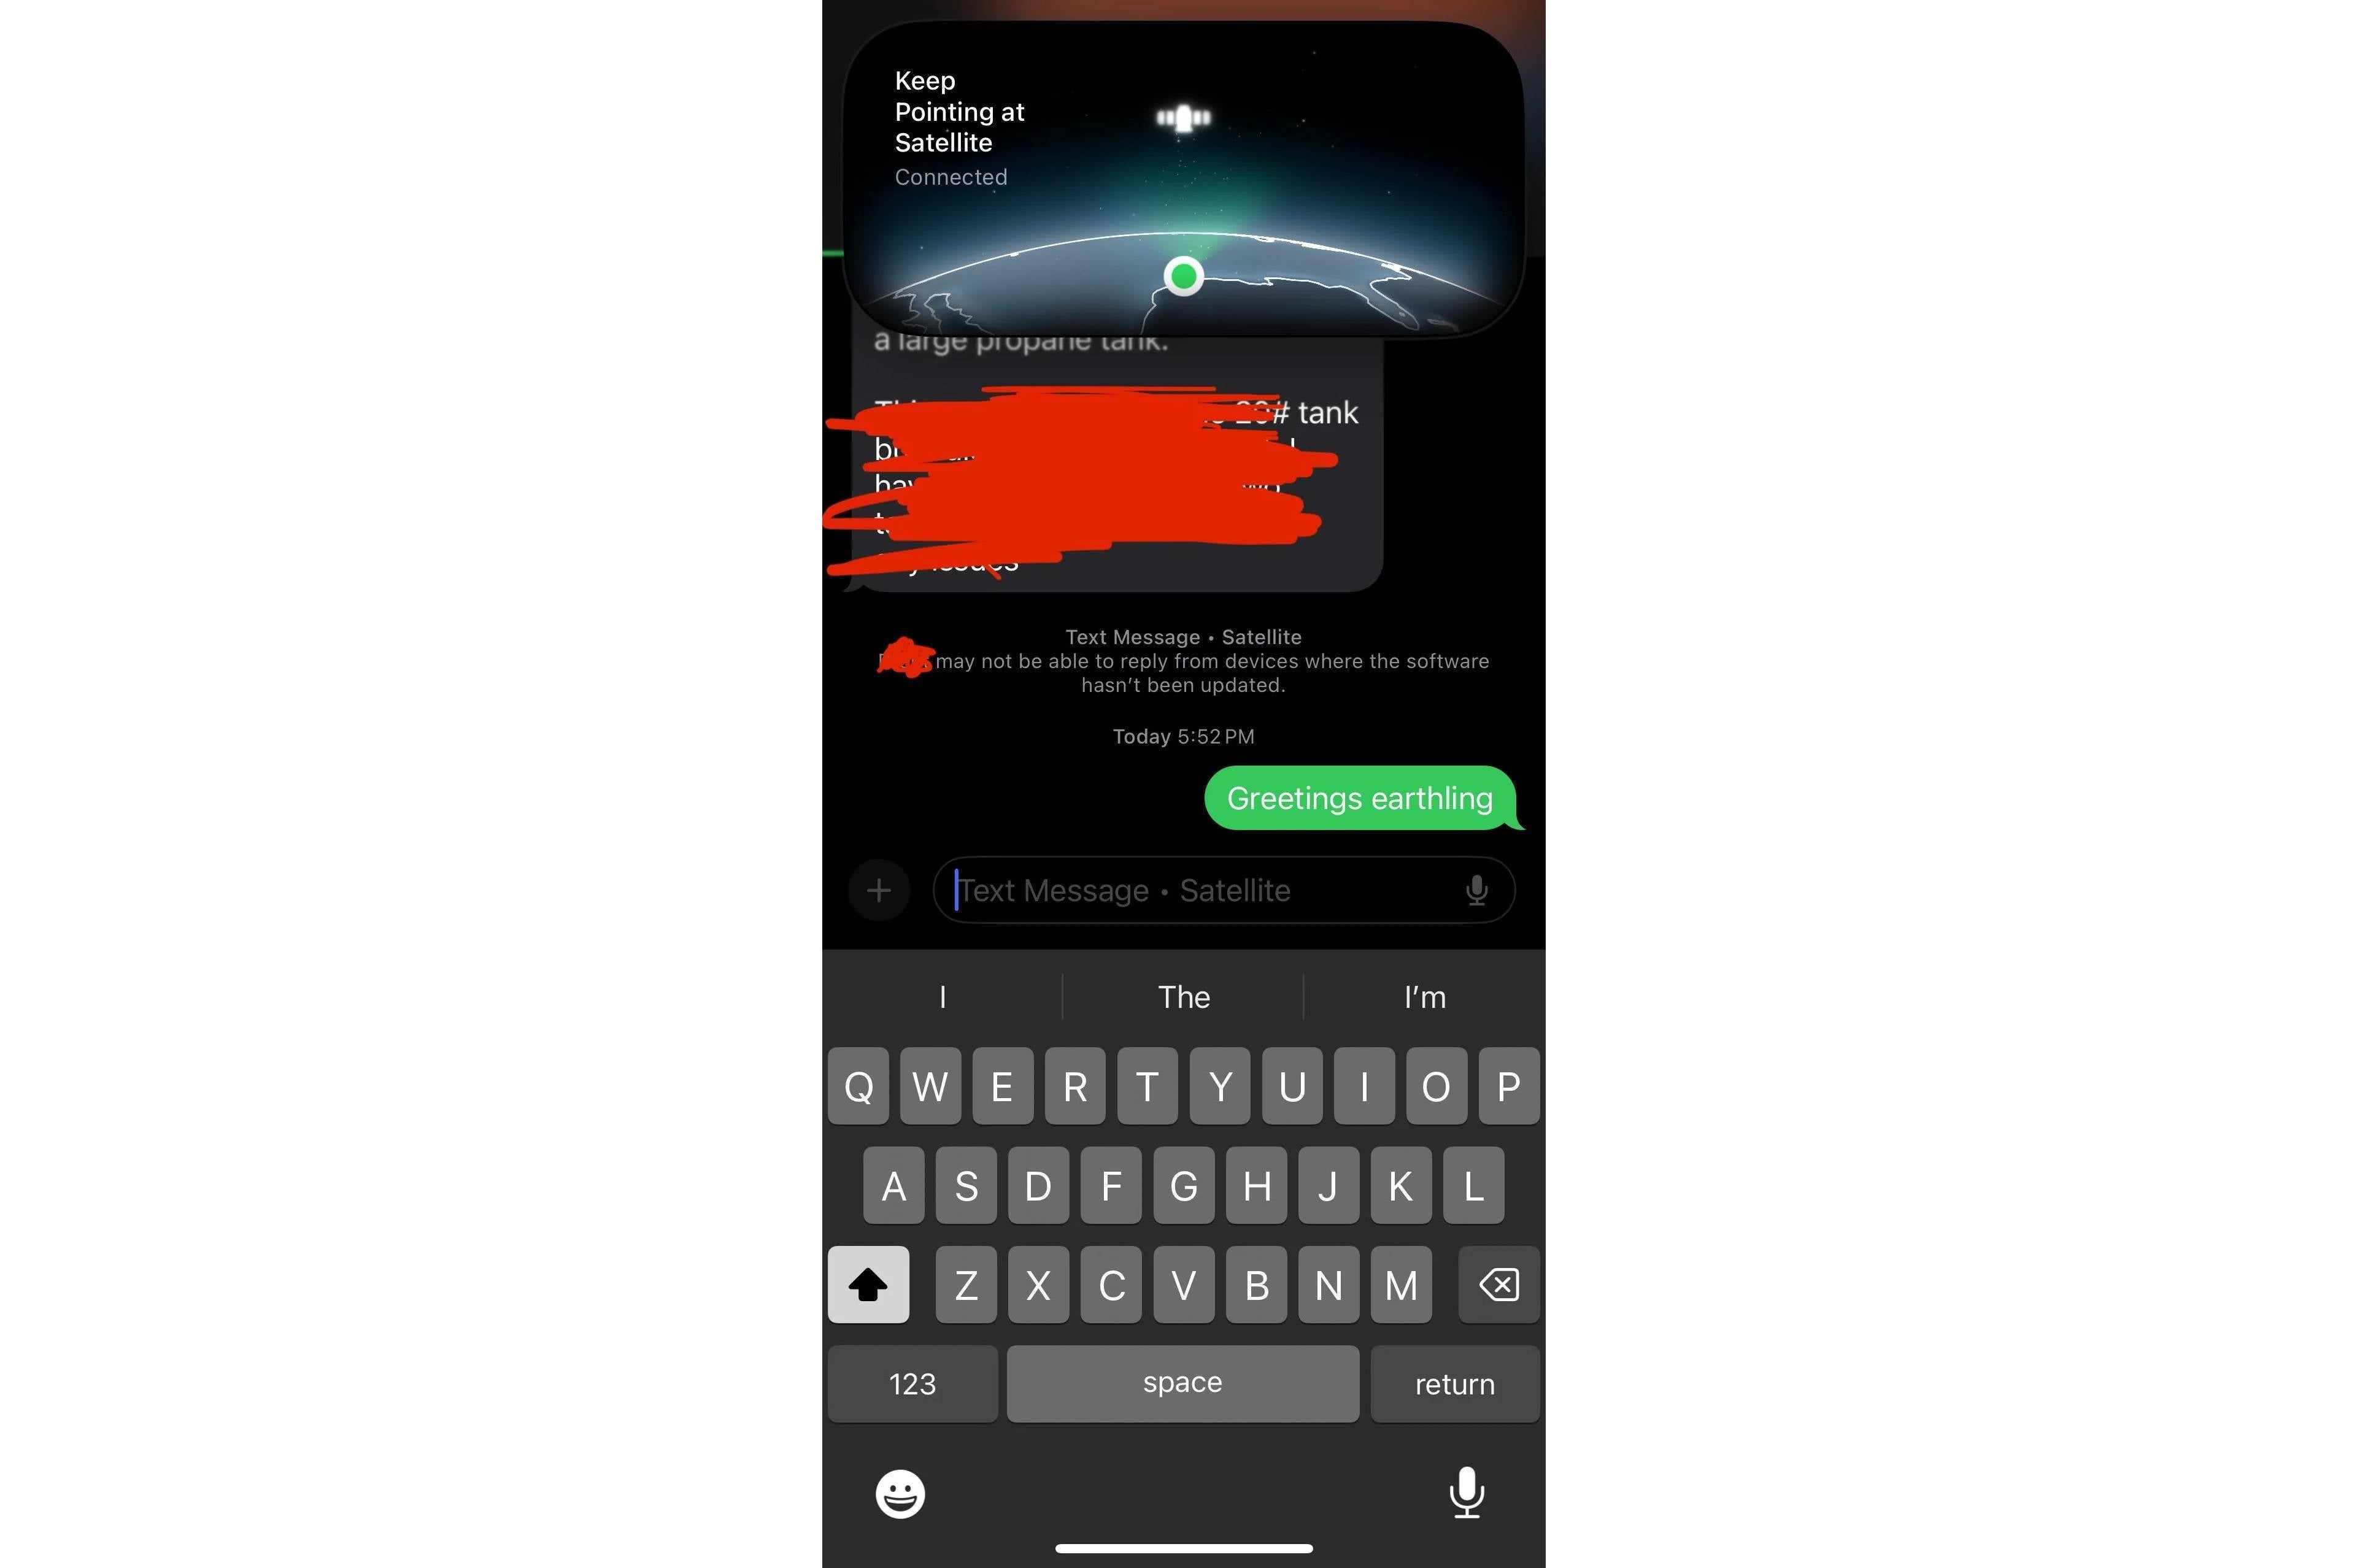Screen dimensions: 2368x1568
Task: Tap the space bar button
Action: click(x=1183, y=1383)
